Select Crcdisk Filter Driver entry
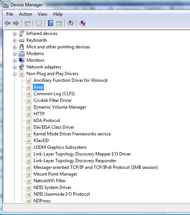 coord(53,100)
